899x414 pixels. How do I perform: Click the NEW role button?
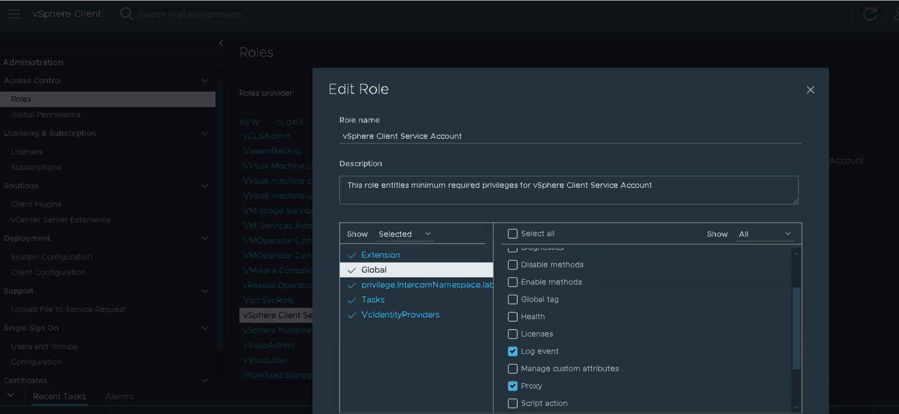point(250,122)
